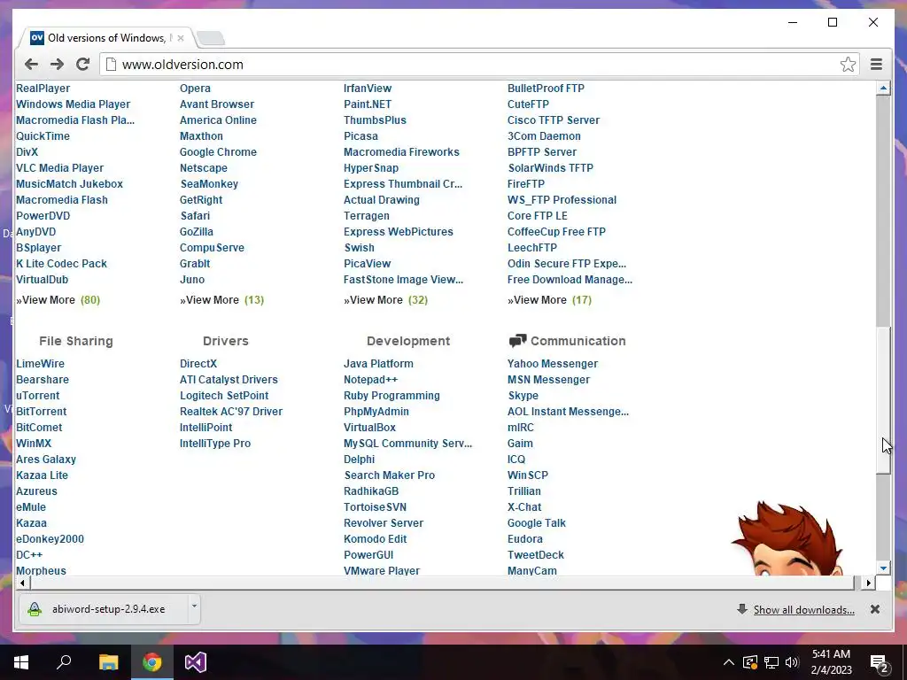
Task: Open the File Sharing category heading
Action: point(76,341)
